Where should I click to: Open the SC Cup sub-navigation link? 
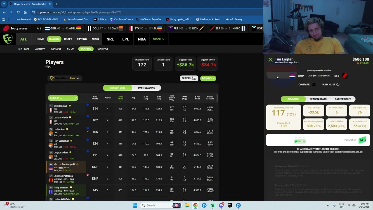[71, 49]
